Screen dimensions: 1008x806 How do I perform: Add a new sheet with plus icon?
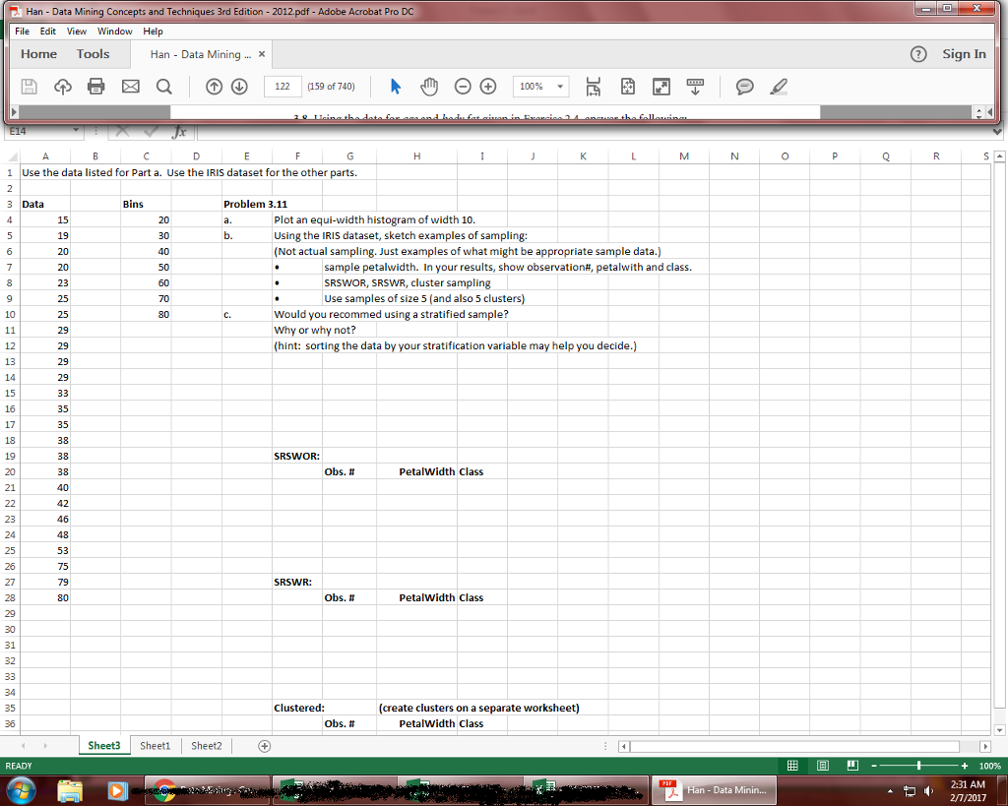[264, 746]
